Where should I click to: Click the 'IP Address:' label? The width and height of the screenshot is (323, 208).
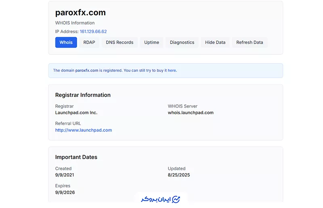pos(67,31)
